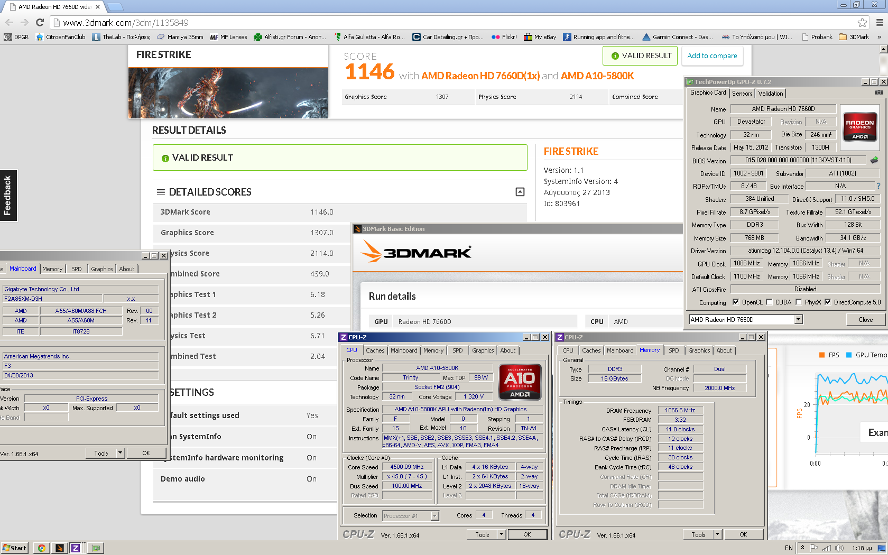
Task: Click the Fire Strike thumbnail image
Action: pos(228,92)
